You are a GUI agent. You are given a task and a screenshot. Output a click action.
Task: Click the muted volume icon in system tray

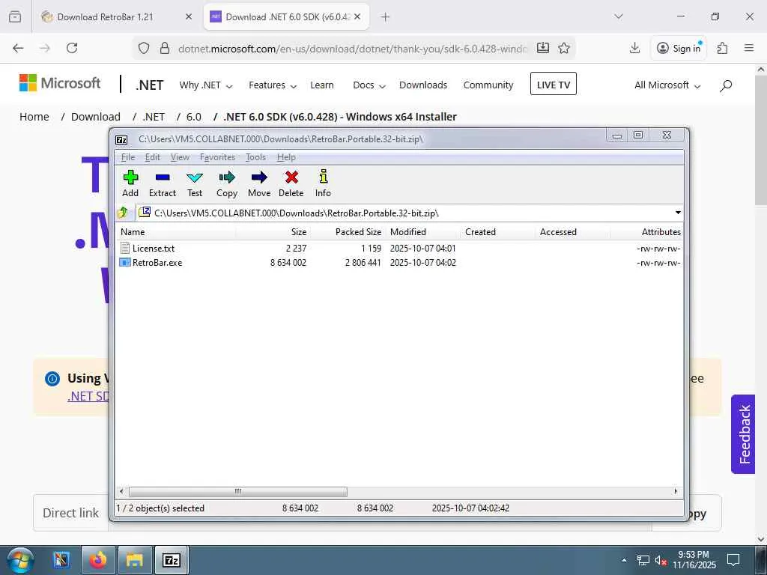click(661, 560)
